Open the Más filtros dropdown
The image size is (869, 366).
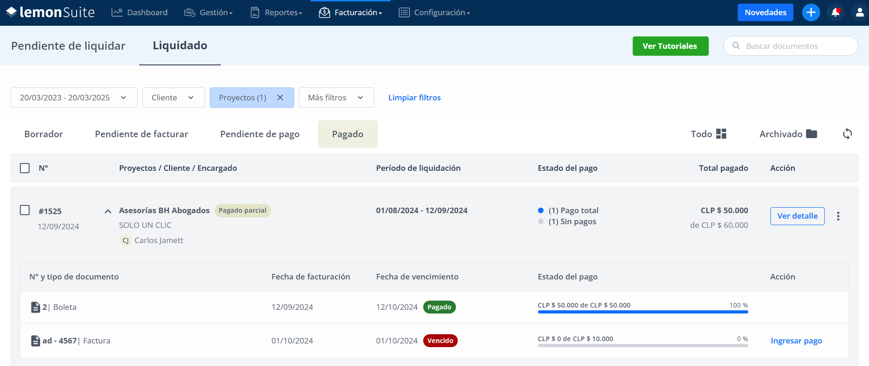point(337,98)
